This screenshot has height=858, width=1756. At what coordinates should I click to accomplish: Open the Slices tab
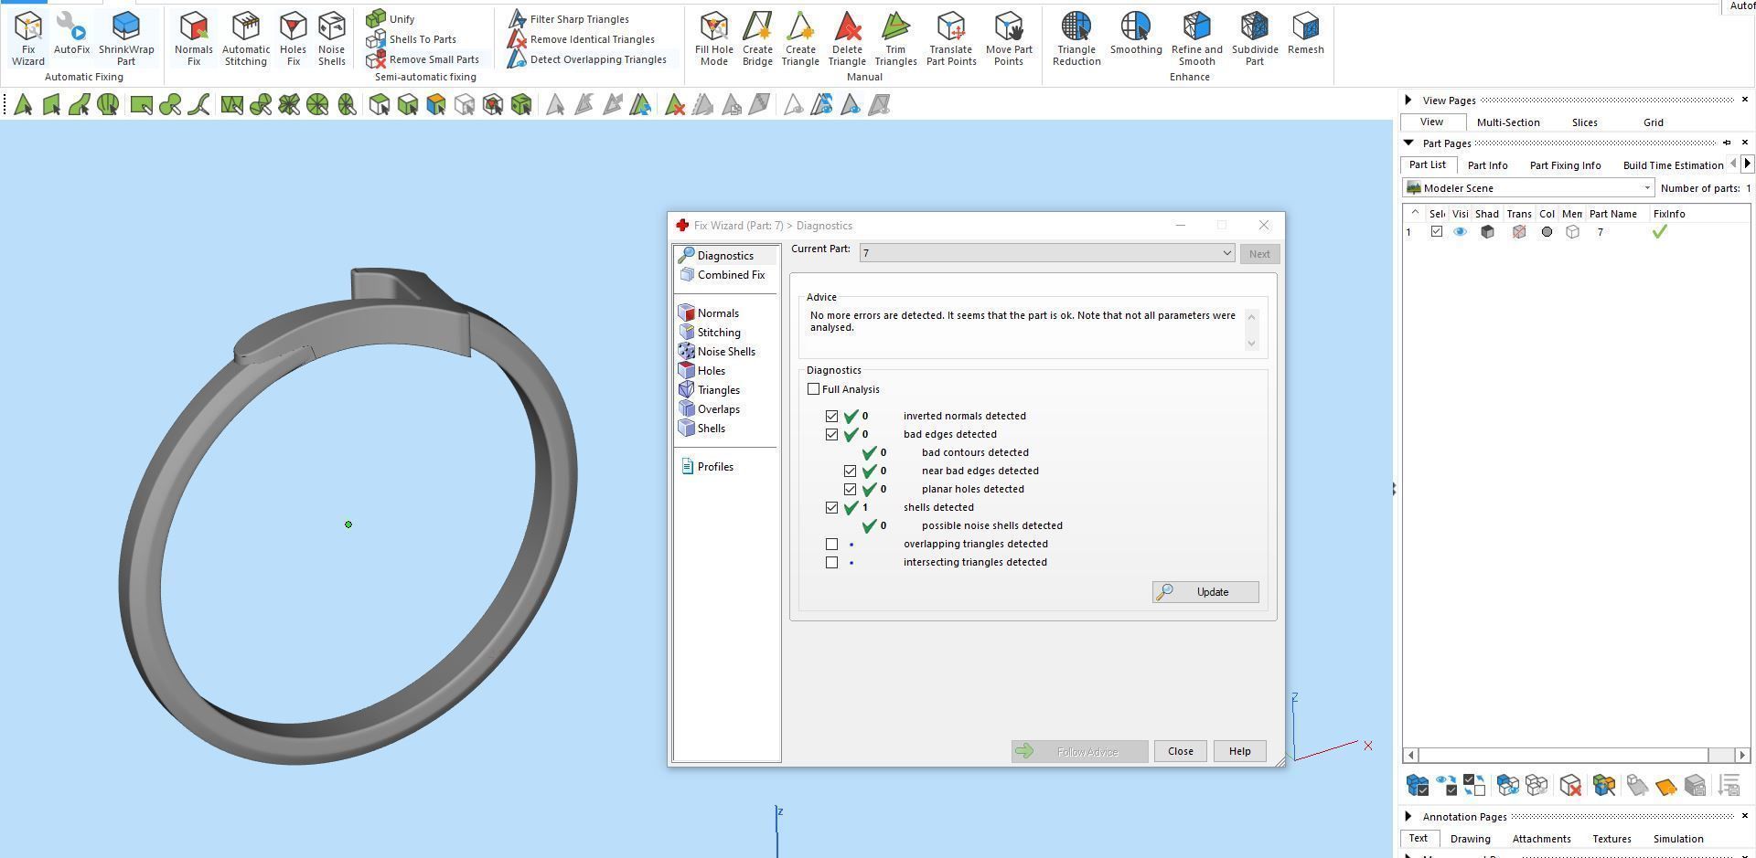[1585, 122]
